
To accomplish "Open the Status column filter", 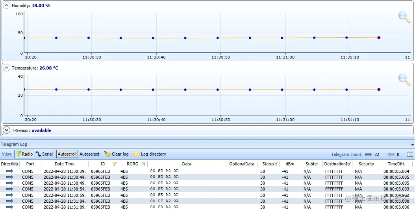I will tap(276, 164).
